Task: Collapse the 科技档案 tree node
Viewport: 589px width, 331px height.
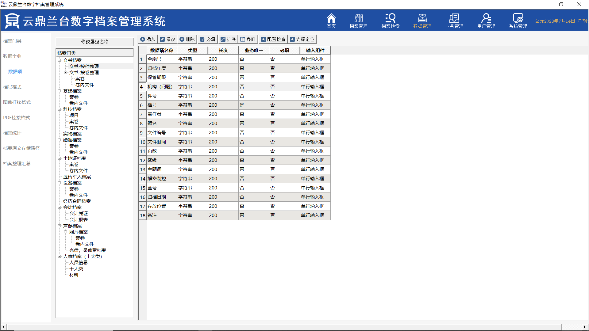Action: coord(60,109)
